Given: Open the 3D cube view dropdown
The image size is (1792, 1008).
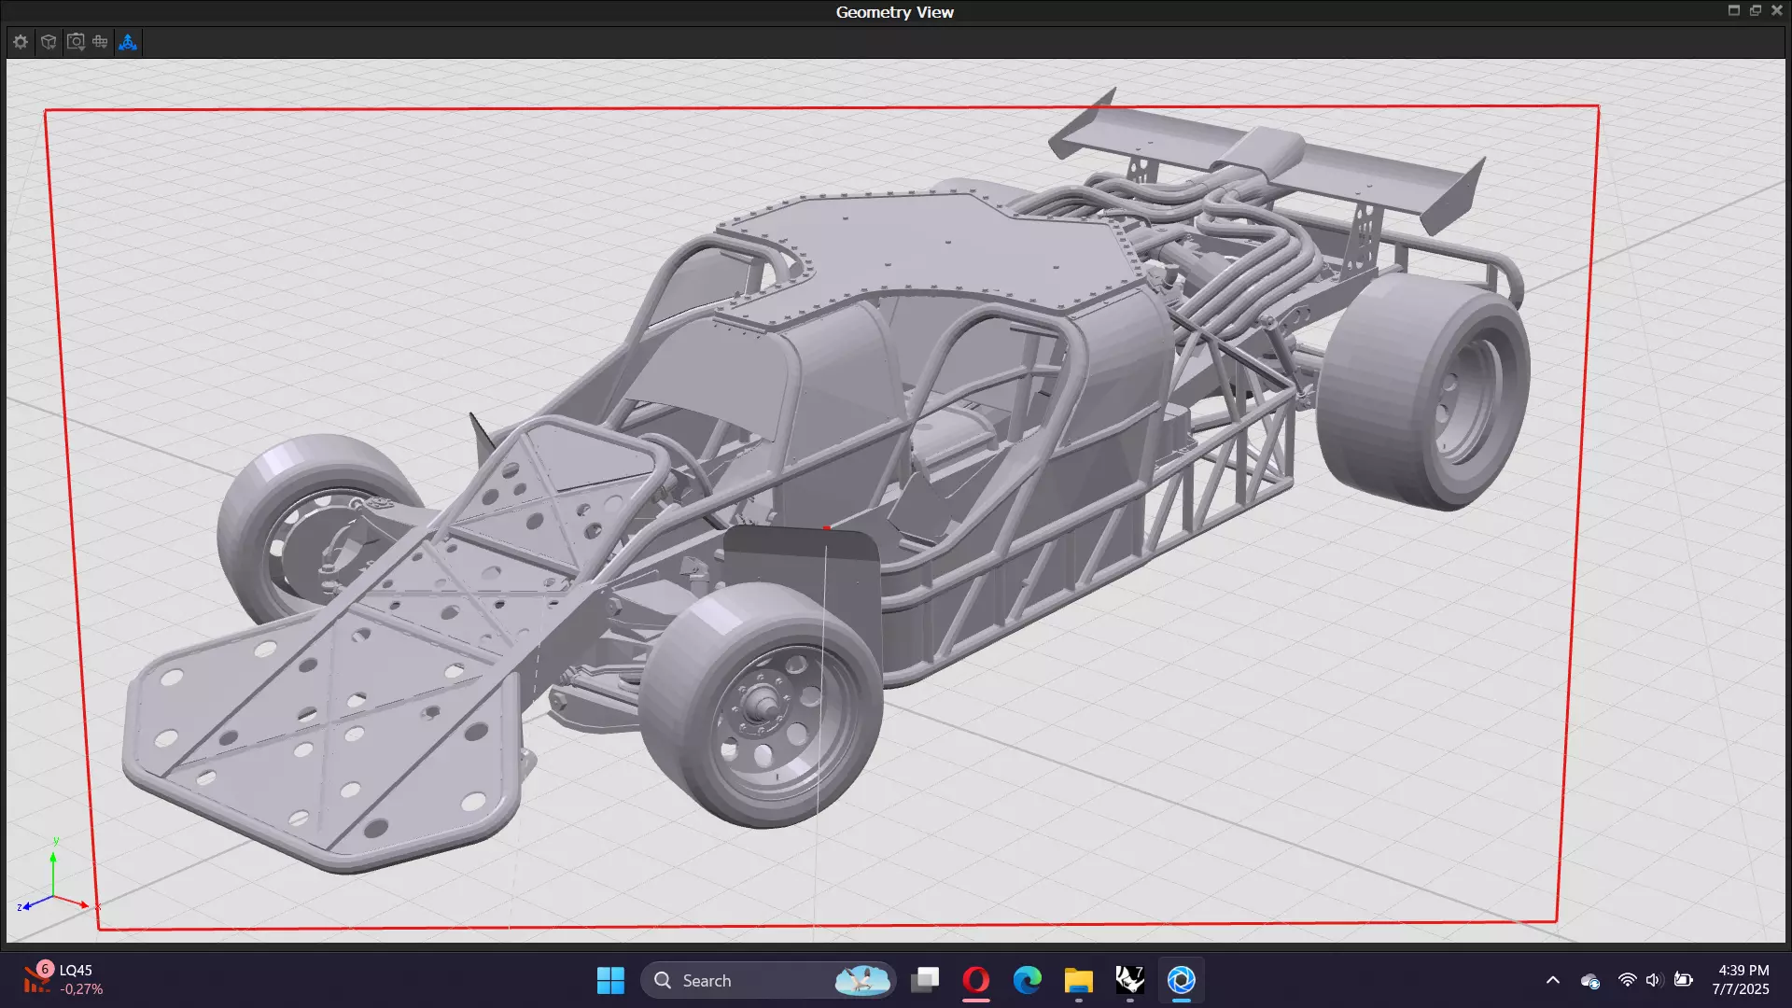Looking at the screenshot, I should tap(49, 42).
